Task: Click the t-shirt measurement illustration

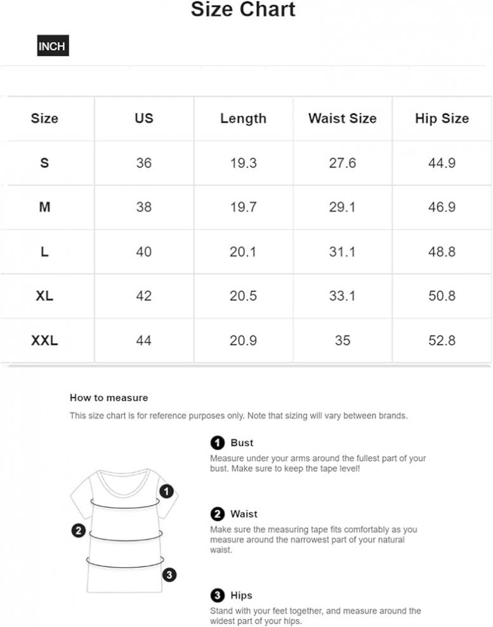Action: [124, 531]
